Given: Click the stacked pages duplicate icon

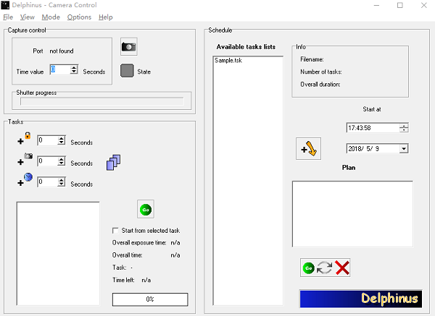Looking at the screenshot, I should coord(114,163).
